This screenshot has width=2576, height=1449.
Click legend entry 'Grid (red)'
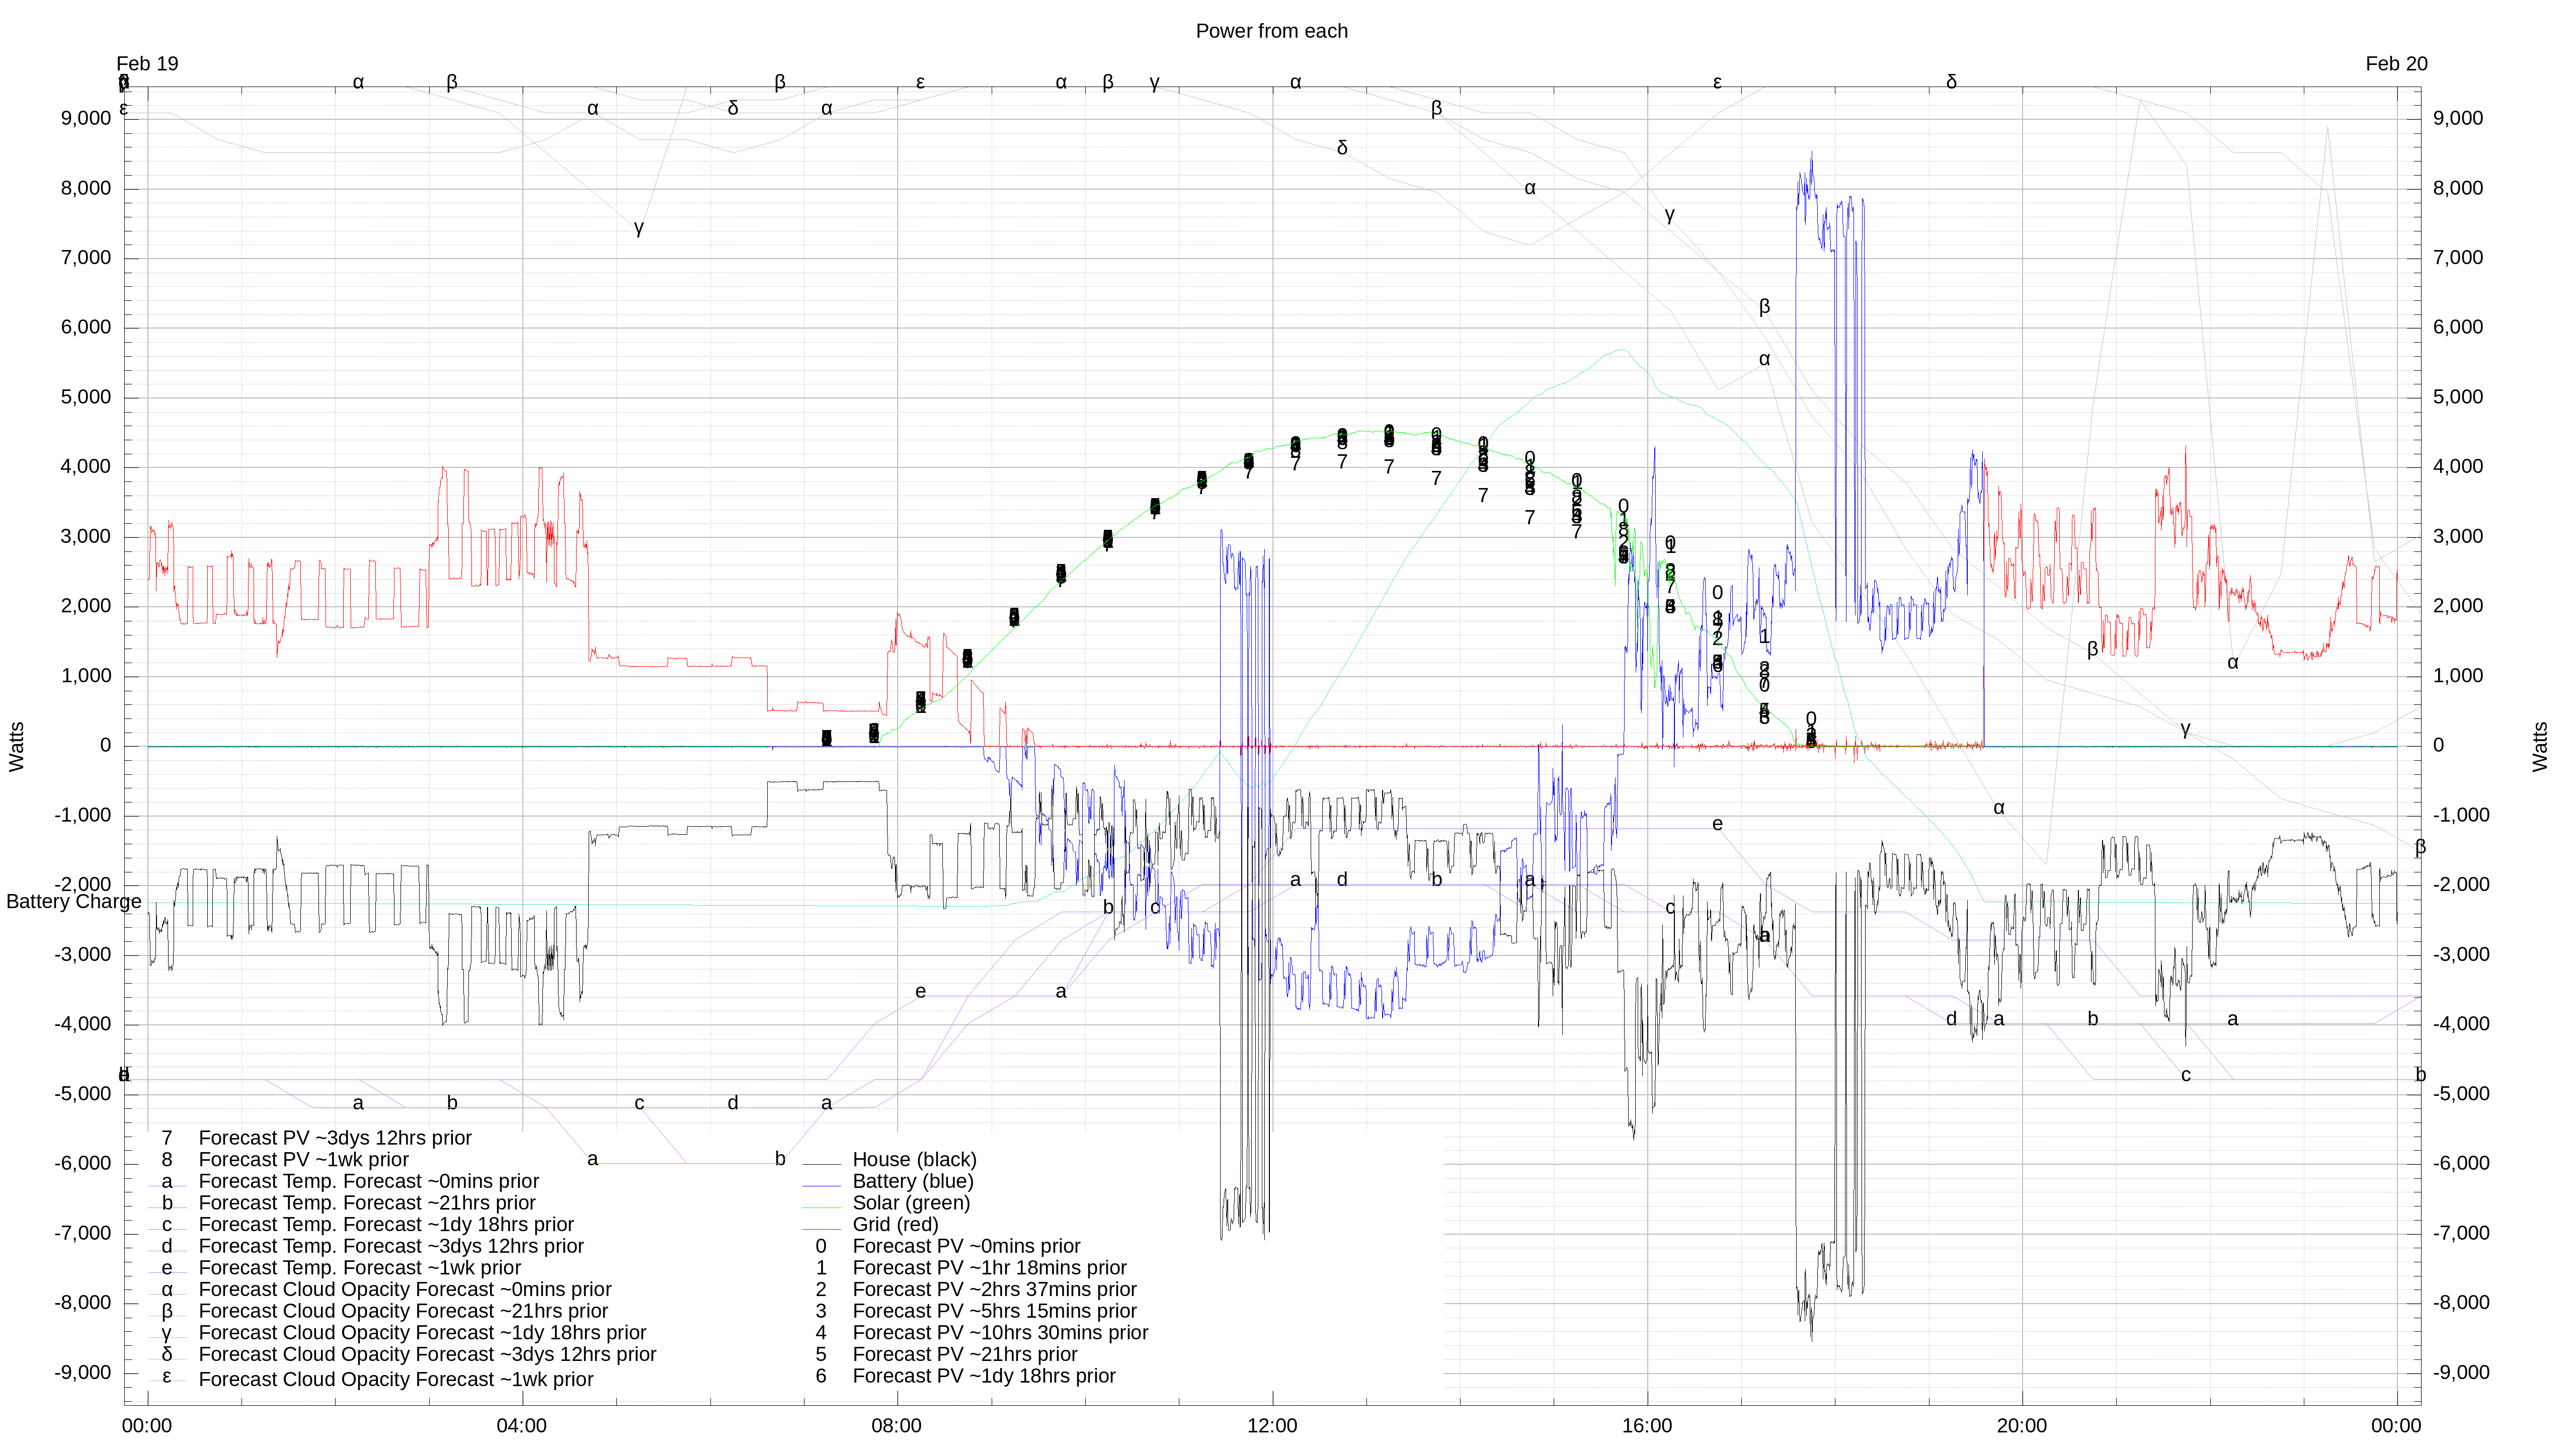coord(895,1224)
